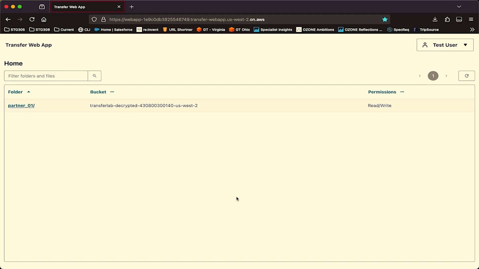
Task: Open the GT - Virginia bookmark
Action: click(211, 29)
